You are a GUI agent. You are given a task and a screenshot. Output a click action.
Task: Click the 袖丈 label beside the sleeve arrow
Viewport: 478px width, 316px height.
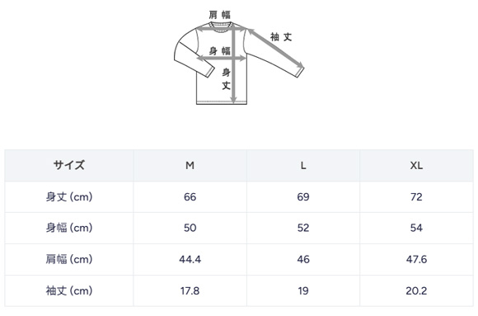point(281,37)
